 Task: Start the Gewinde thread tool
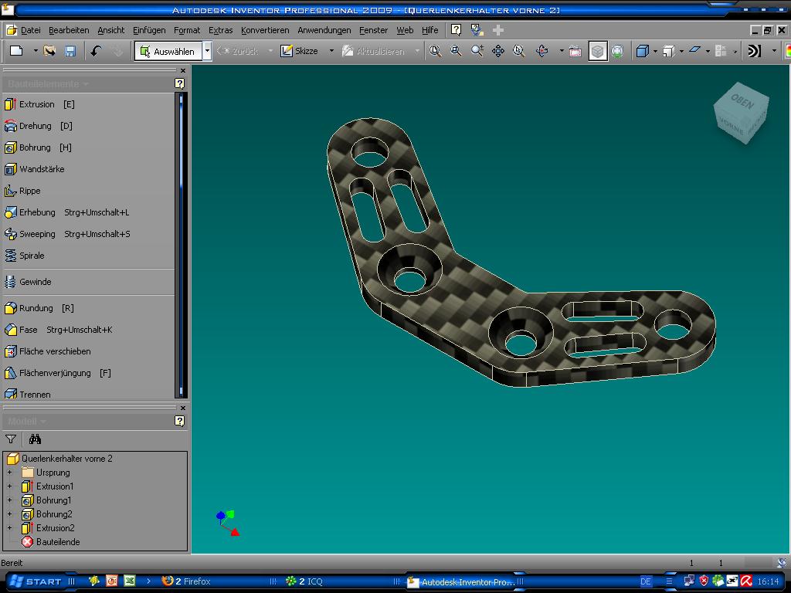click(35, 282)
